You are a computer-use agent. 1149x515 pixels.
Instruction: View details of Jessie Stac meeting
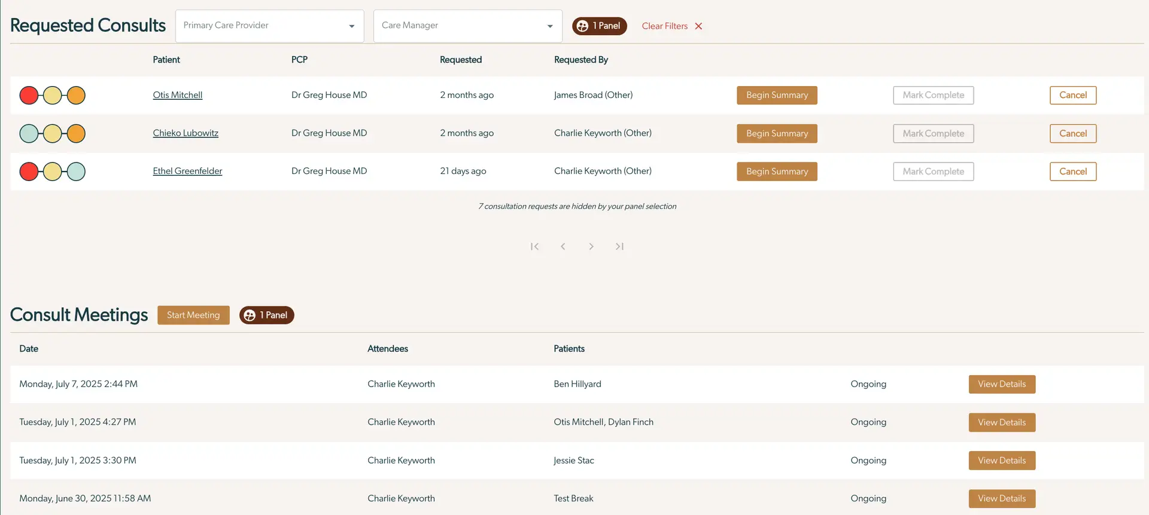pyautogui.click(x=1002, y=461)
